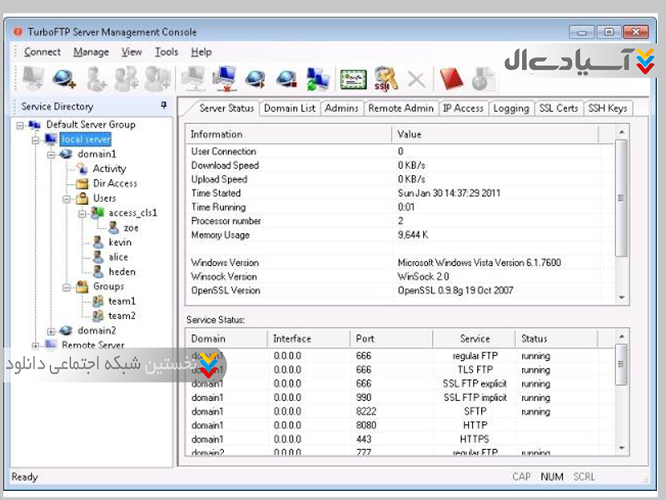The image size is (666, 500).
Task: Open the Tools menu
Action: click(166, 52)
